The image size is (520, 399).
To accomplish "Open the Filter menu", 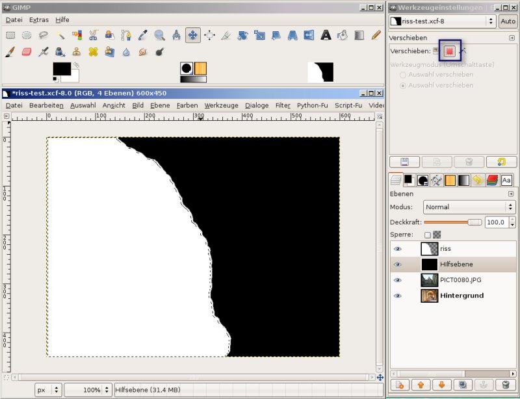I will (x=282, y=105).
